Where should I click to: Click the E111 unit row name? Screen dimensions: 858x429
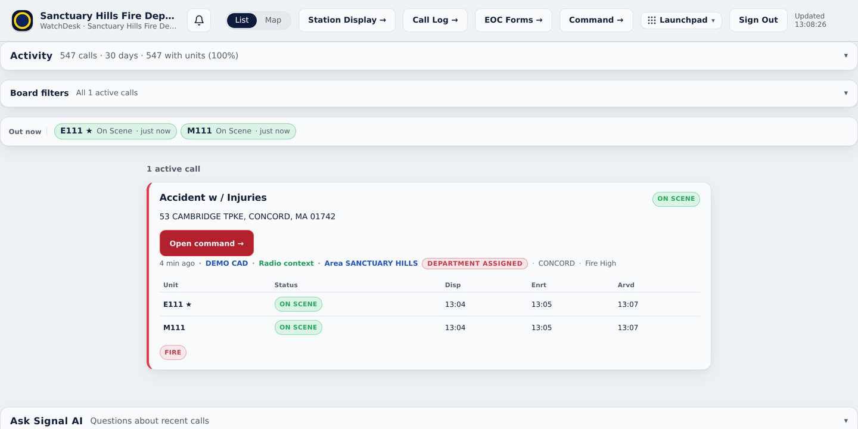177,304
